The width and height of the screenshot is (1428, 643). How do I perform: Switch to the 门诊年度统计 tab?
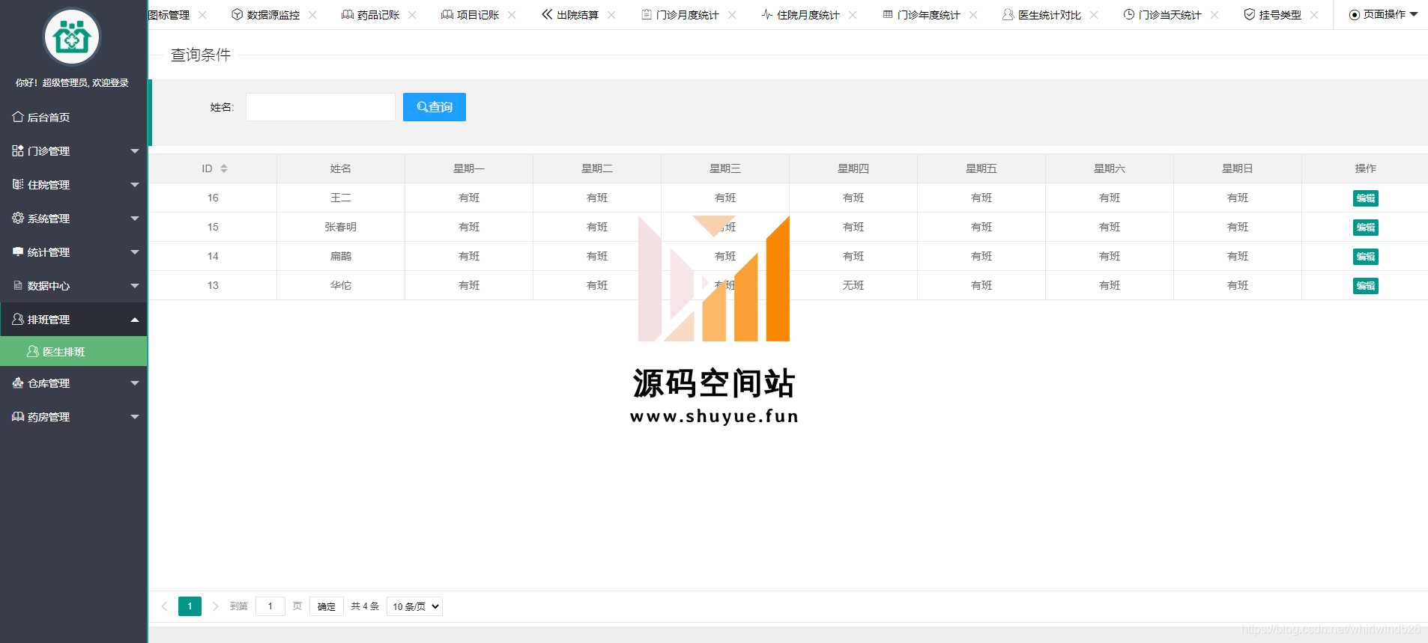pos(928,15)
